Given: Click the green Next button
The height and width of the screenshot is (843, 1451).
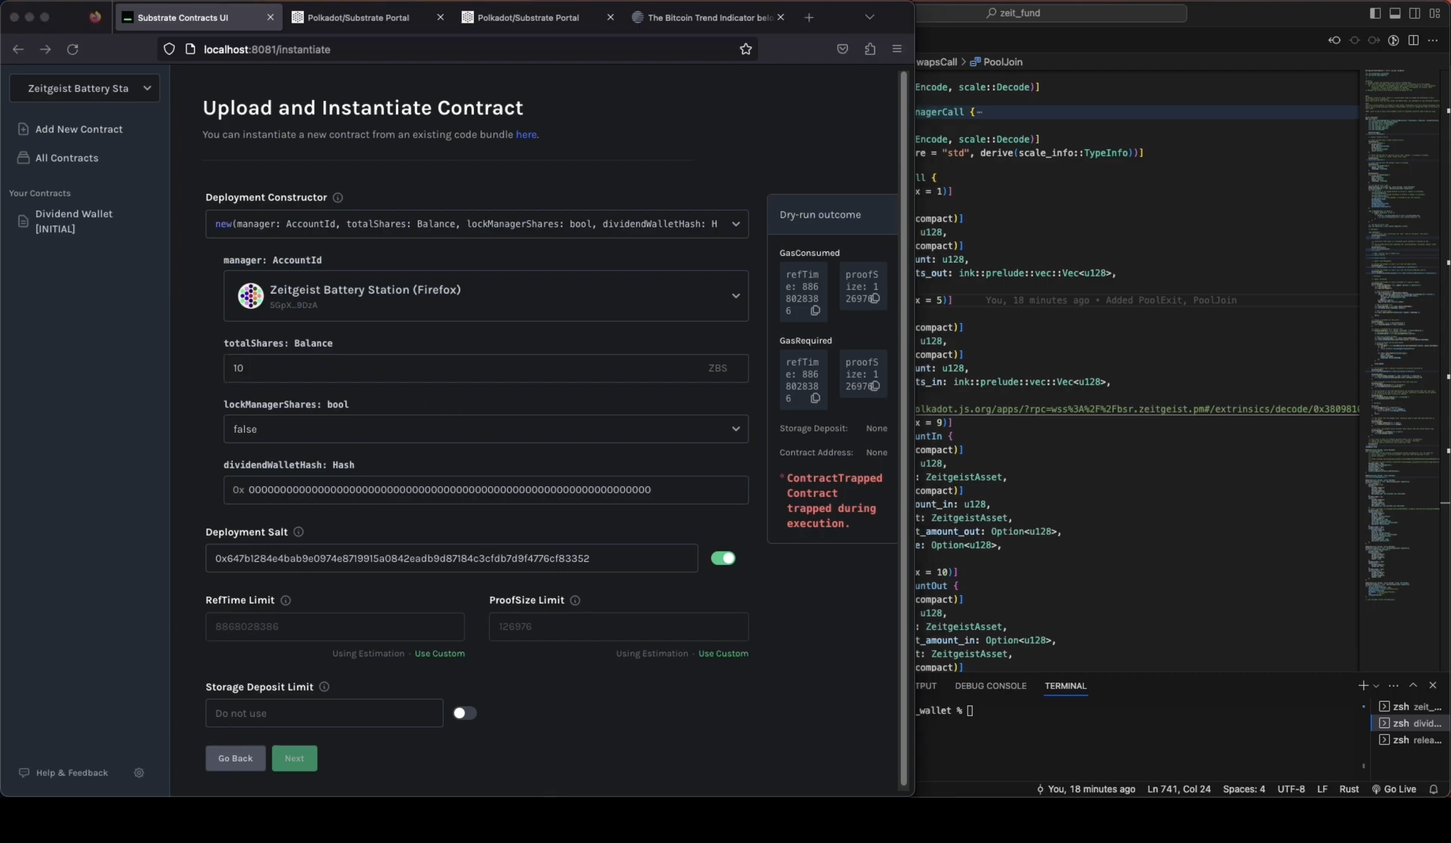Looking at the screenshot, I should click(x=294, y=758).
